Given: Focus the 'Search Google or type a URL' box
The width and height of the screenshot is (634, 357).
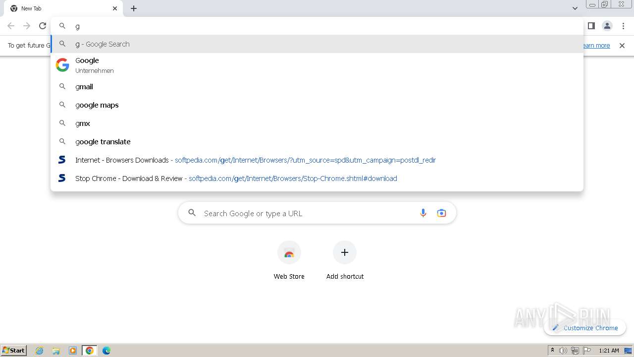Looking at the screenshot, I should pyautogui.click(x=317, y=213).
